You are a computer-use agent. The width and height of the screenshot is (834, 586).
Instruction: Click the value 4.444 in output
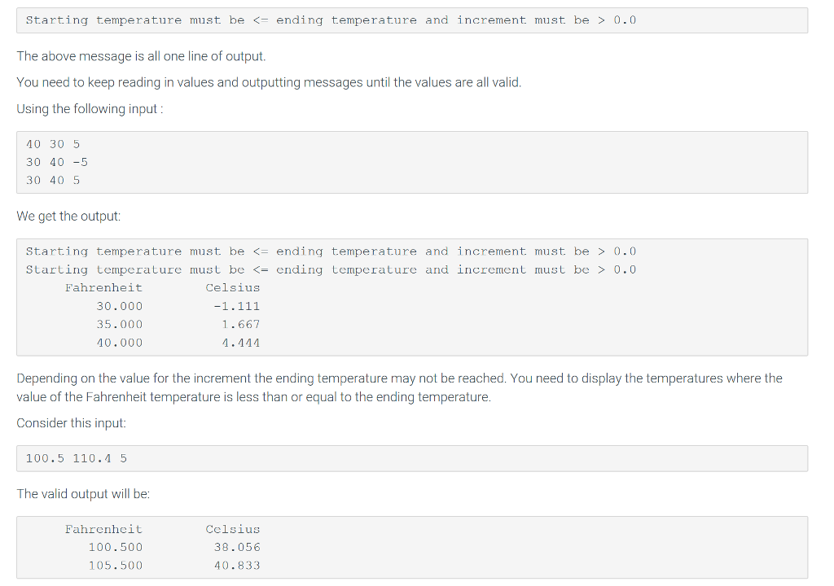(x=241, y=343)
